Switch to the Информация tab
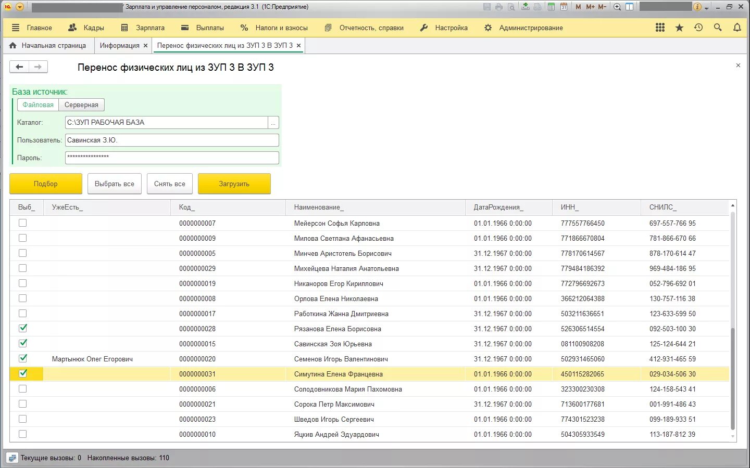This screenshot has height=468, width=750. tap(119, 45)
